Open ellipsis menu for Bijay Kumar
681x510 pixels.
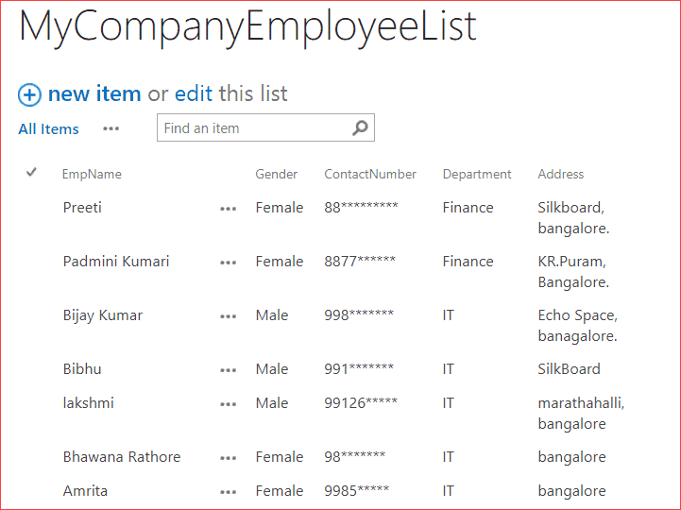(228, 316)
